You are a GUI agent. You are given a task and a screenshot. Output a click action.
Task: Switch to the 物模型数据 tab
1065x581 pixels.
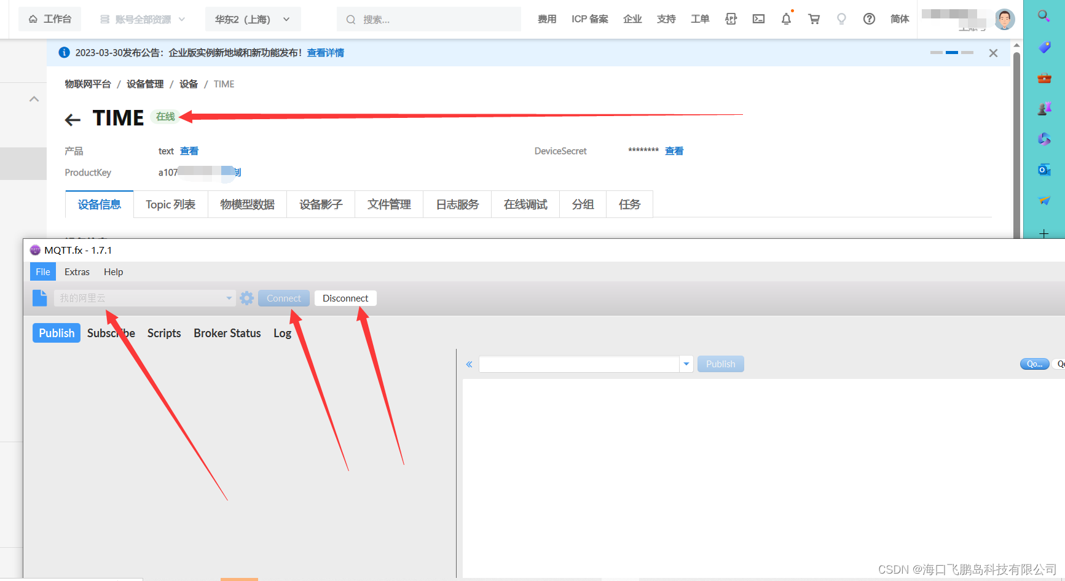click(247, 205)
